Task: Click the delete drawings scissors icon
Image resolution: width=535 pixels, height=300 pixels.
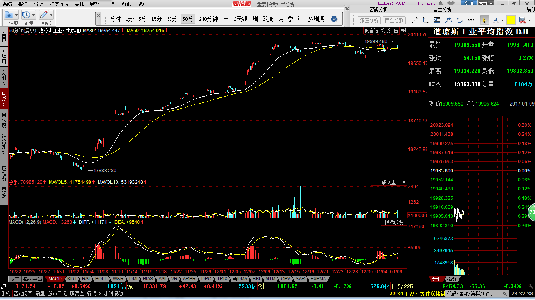Action: [522, 20]
